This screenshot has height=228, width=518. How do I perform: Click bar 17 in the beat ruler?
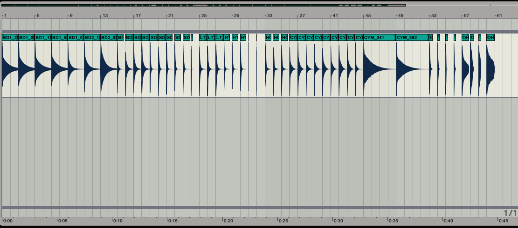[138, 16]
